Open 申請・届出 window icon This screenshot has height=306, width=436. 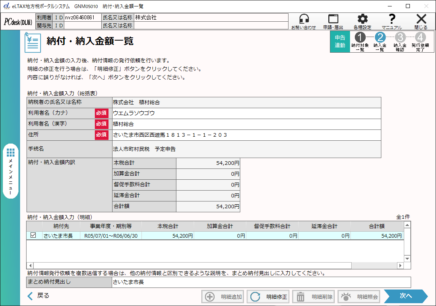(333, 21)
